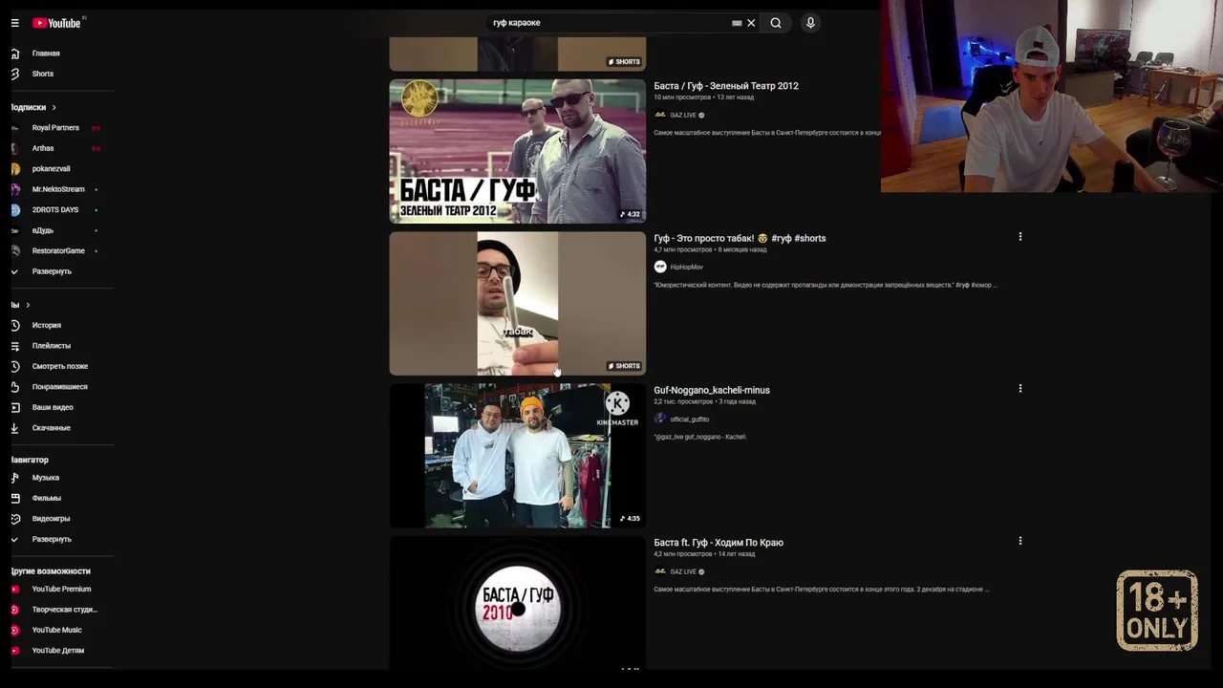This screenshot has width=1223, height=688.
Task: Open official_guffito channel name
Action: 689,419
